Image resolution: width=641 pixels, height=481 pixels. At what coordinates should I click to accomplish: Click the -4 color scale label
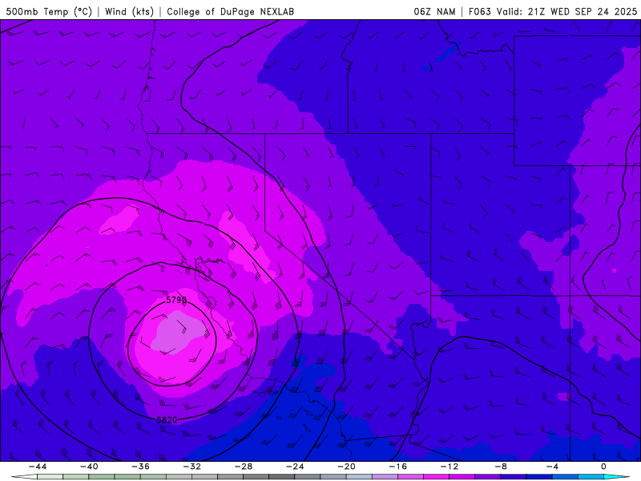552,467
